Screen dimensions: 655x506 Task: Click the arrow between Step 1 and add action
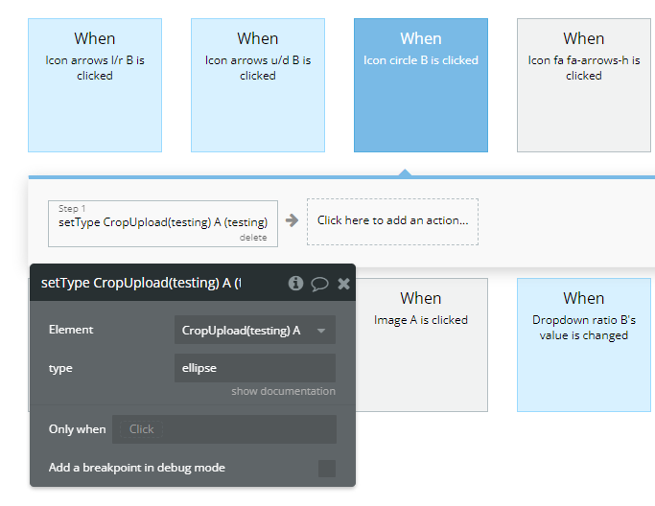(292, 220)
